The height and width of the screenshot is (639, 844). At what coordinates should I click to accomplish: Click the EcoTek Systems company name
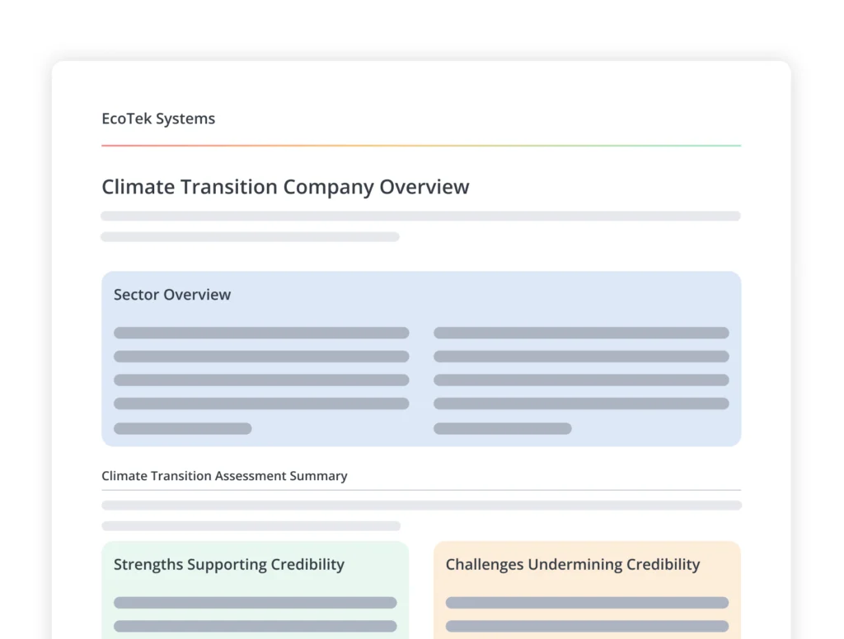(x=158, y=119)
